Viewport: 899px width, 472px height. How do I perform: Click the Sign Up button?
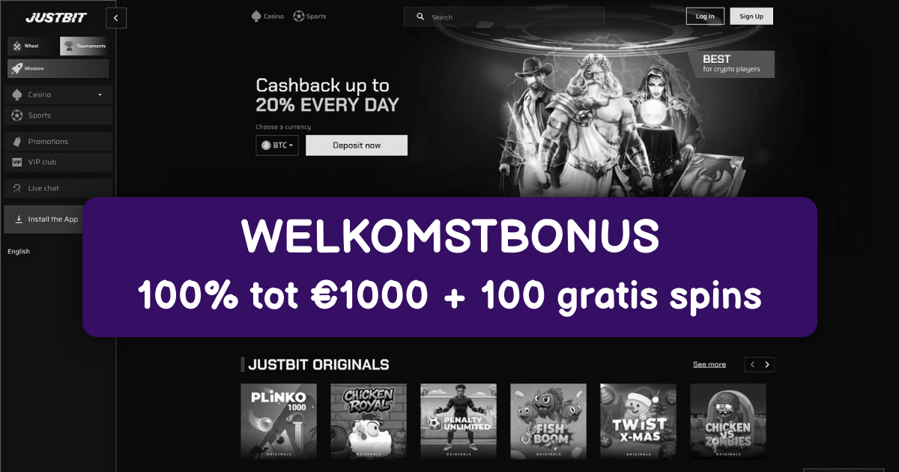click(751, 16)
